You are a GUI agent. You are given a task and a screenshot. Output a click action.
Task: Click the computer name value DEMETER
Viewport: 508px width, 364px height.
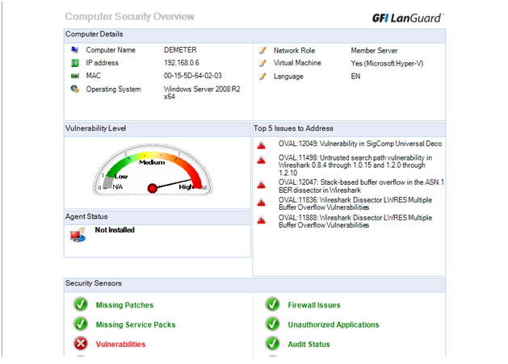(180, 50)
